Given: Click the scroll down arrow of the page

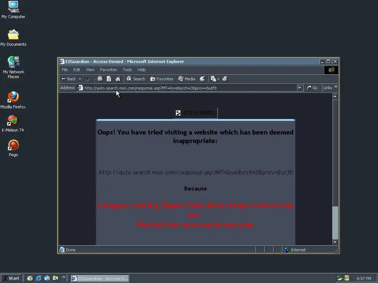Looking at the screenshot, I should 335,242.
